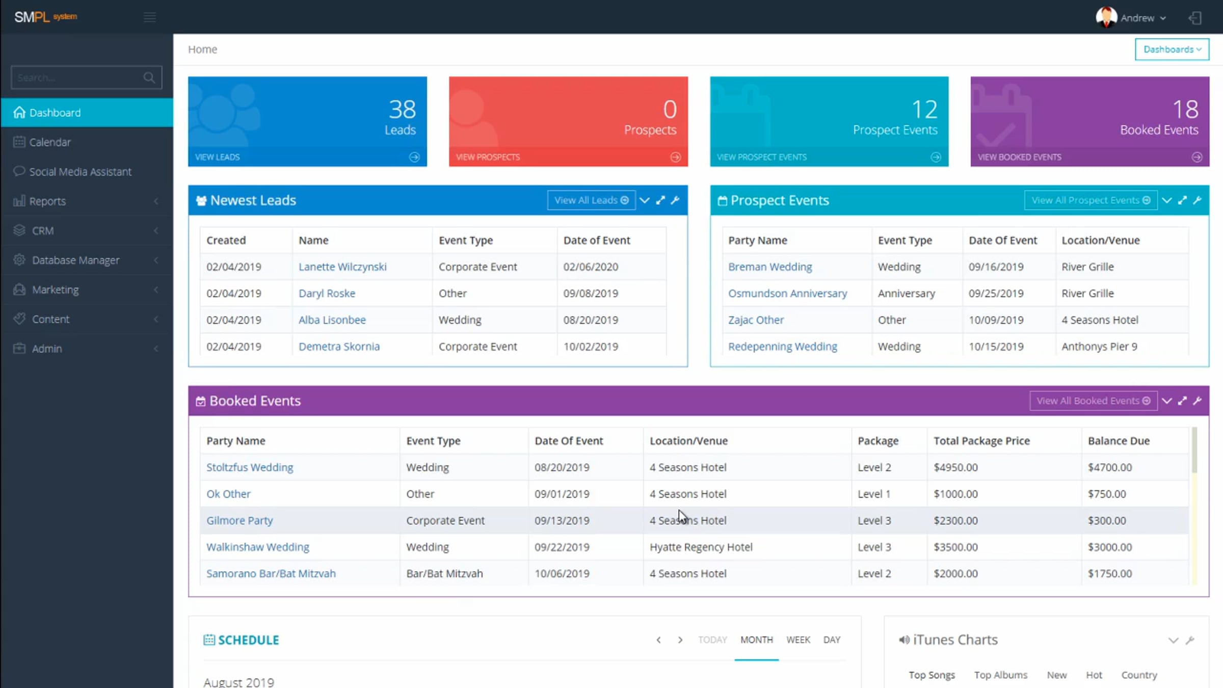Open wrench settings on Prospect Events panel
The image size is (1223, 688).
[x=1198, y=200]
